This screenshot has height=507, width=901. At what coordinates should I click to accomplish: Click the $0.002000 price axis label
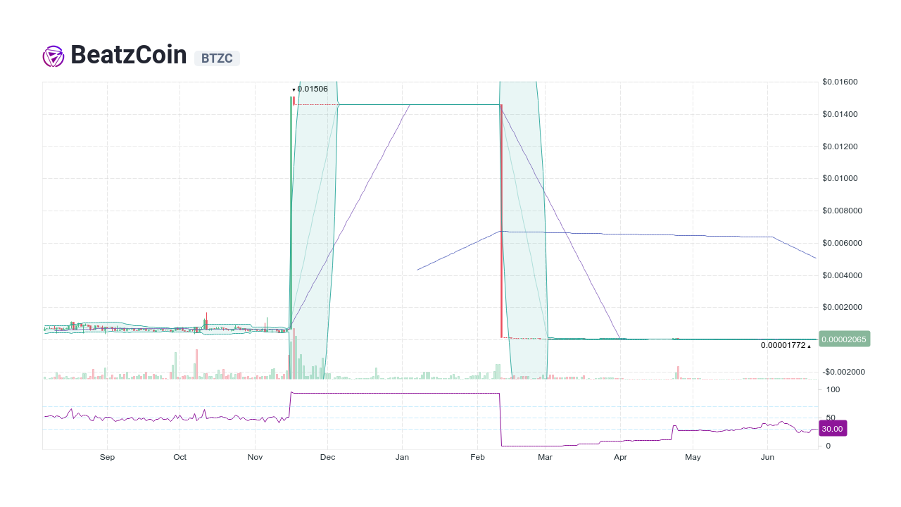[x=842, y=307]
